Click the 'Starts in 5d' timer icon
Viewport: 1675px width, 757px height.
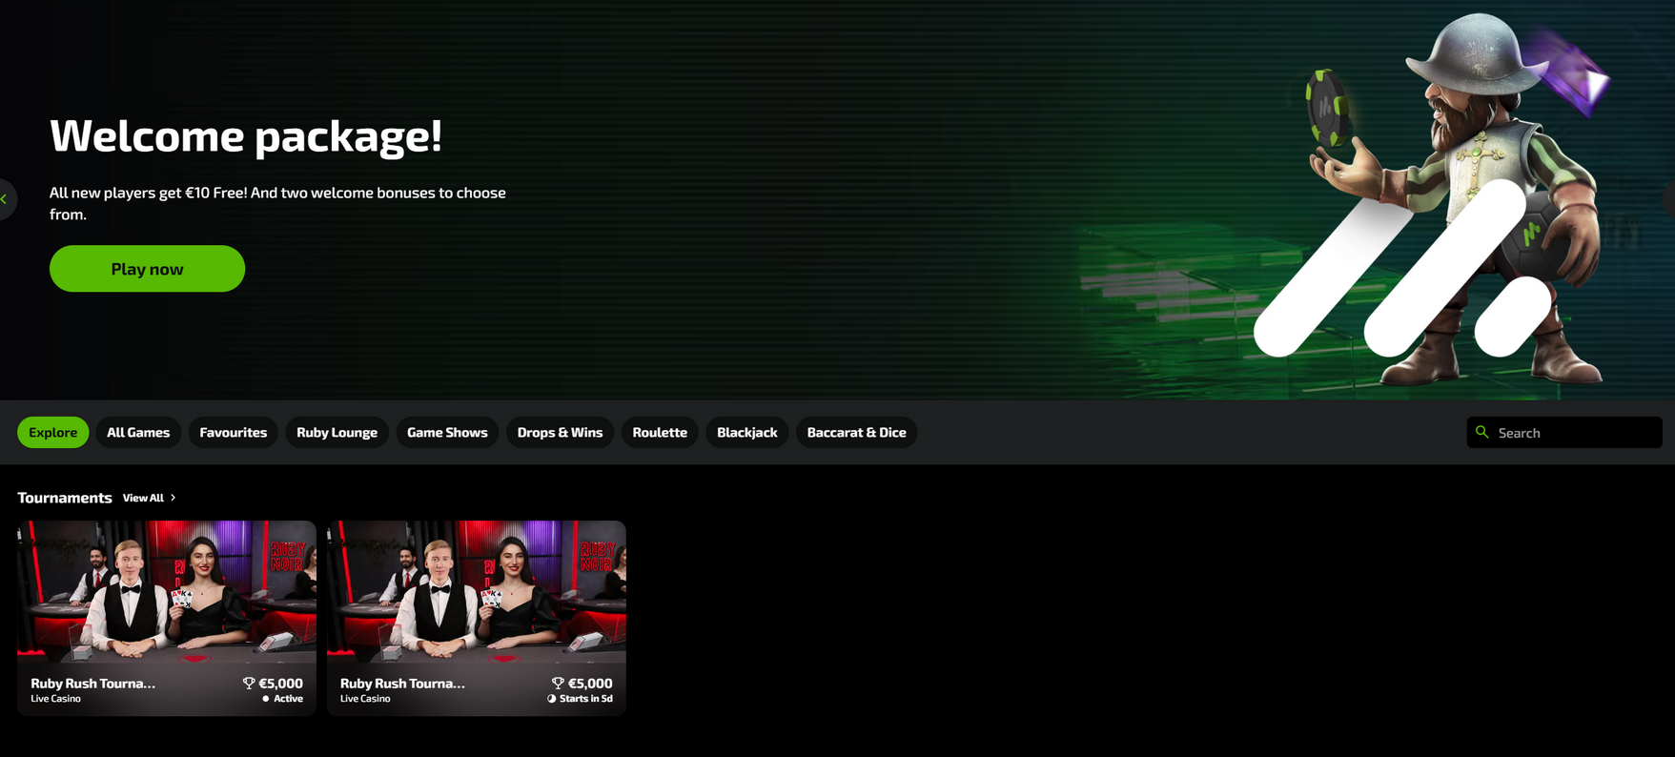551,699
